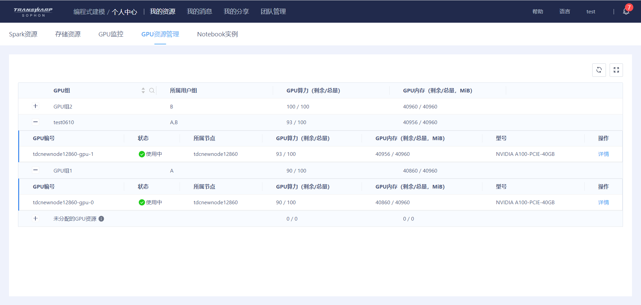Click 个人中心 in the header
The height and width of the screenshot is (305, 641).
pyautogui.click(x=124, y=12)
